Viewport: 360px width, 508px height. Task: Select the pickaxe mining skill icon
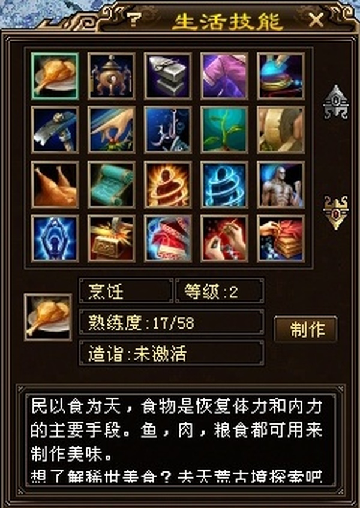(55, 130)
